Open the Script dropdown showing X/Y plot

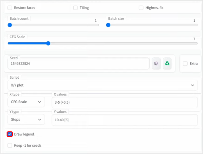(x=102, y=85)
